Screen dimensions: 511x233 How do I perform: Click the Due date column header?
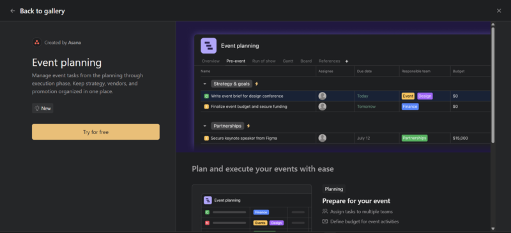(364, 71)
